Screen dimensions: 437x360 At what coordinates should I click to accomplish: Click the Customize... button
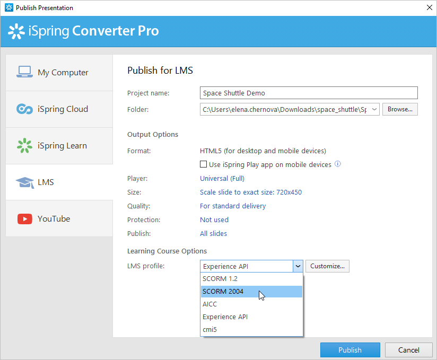point(327,266)
